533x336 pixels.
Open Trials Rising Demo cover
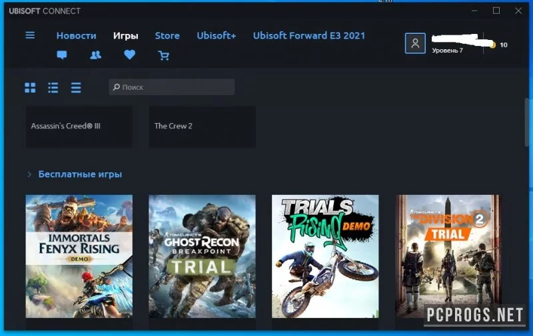click(x=325, y=256)
